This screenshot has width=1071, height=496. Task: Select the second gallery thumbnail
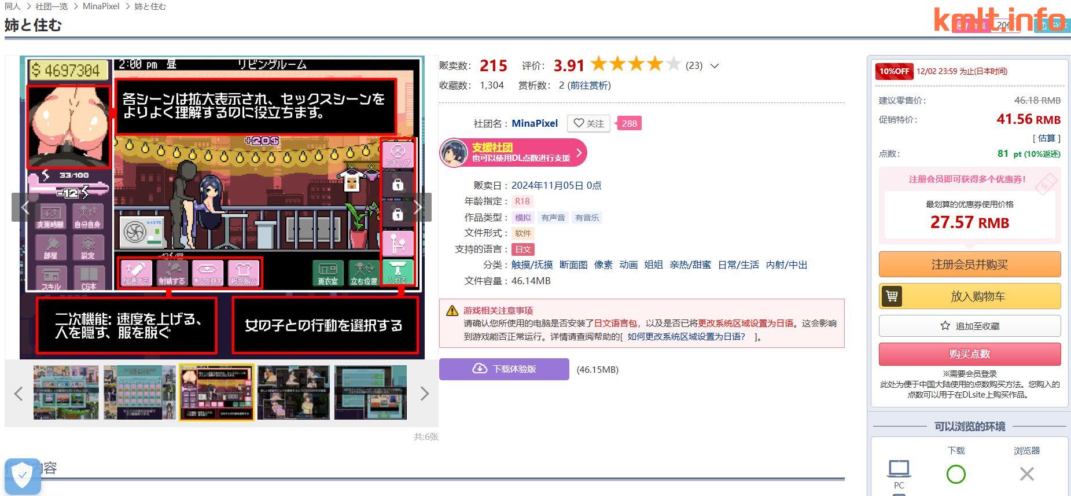pos(139,392)
